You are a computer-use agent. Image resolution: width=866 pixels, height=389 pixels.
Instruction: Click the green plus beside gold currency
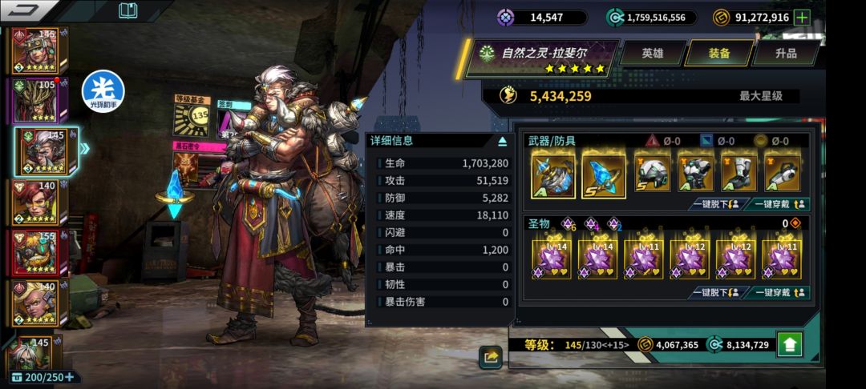[801, 17]
